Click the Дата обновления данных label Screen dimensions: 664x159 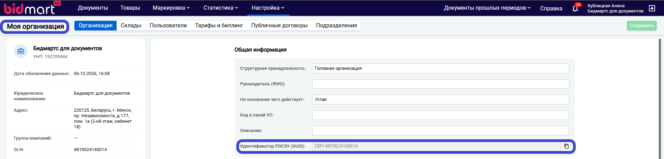coord(42,74)
